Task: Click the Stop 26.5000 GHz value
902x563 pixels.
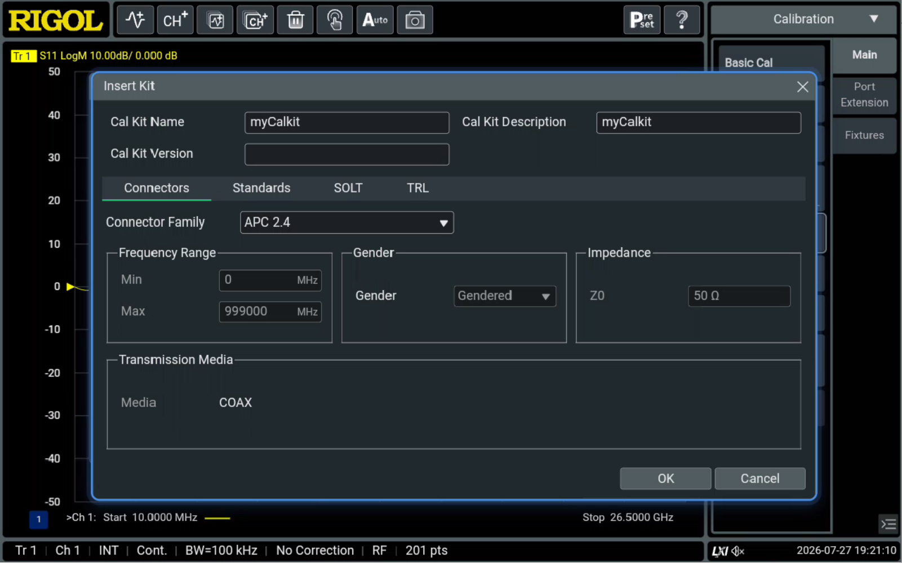Action: [x=628, y=517]
